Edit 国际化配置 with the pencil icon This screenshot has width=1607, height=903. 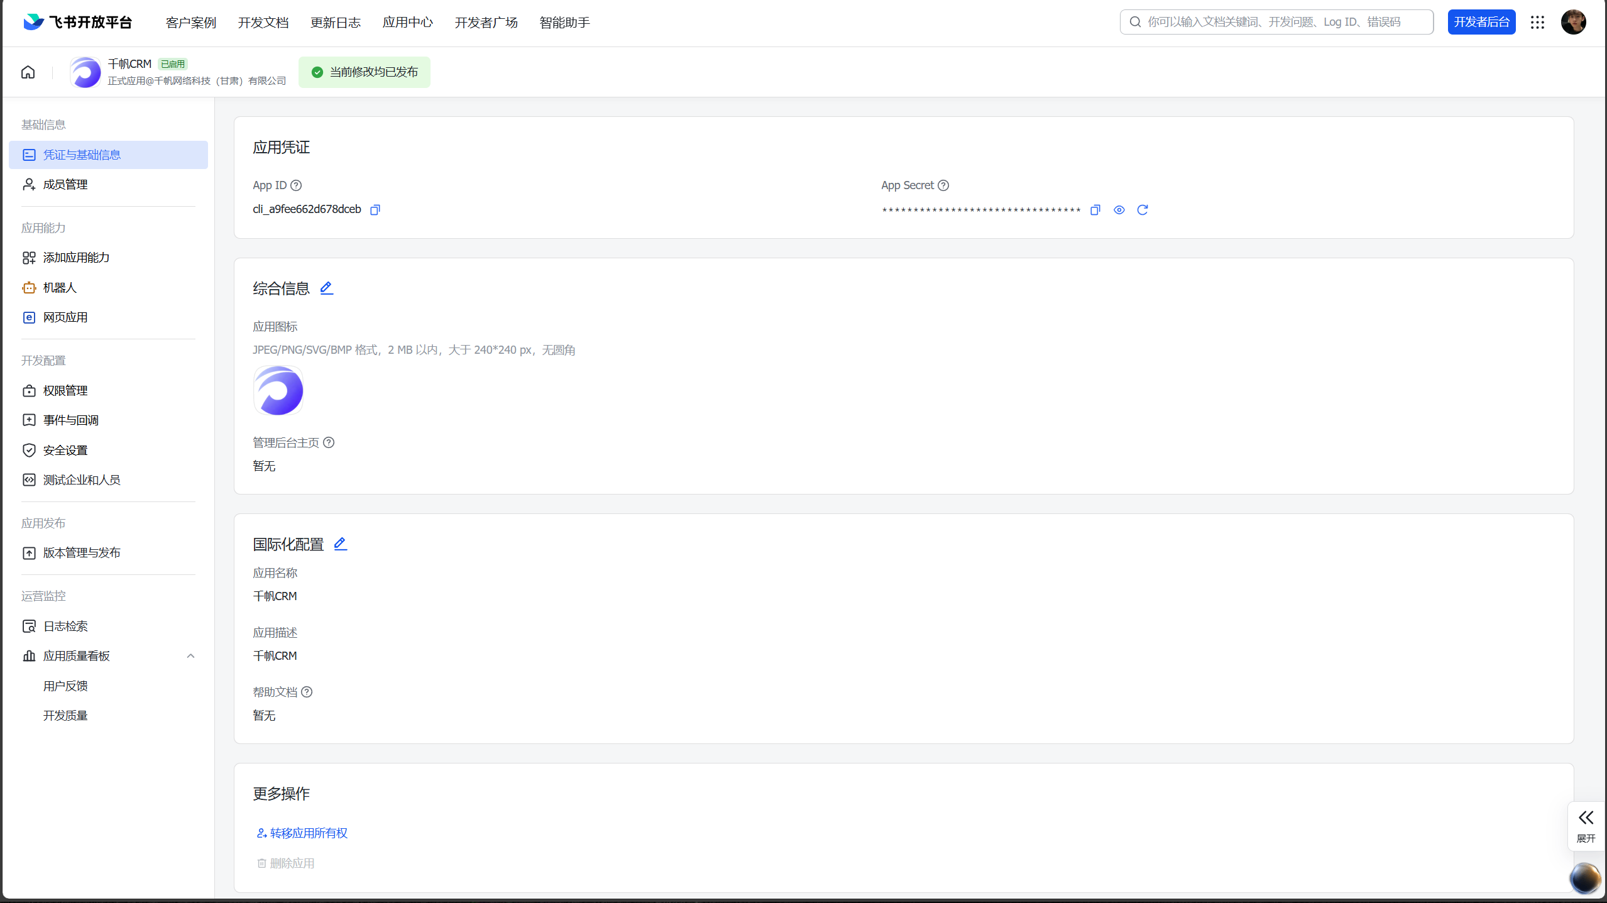click(x=340, y=544)
